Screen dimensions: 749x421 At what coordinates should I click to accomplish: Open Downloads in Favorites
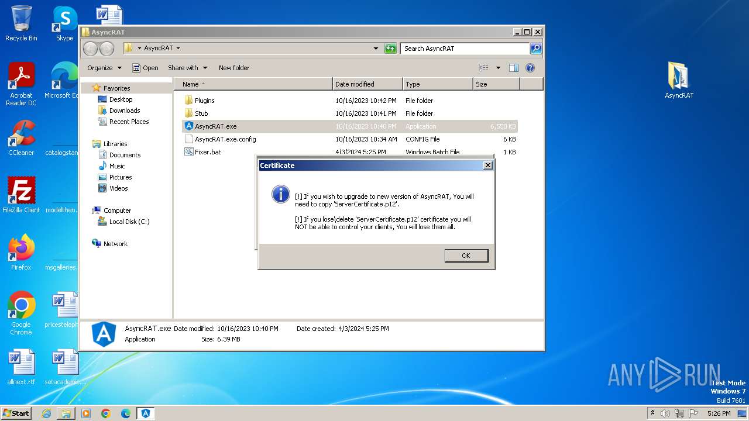coord(125,111)
